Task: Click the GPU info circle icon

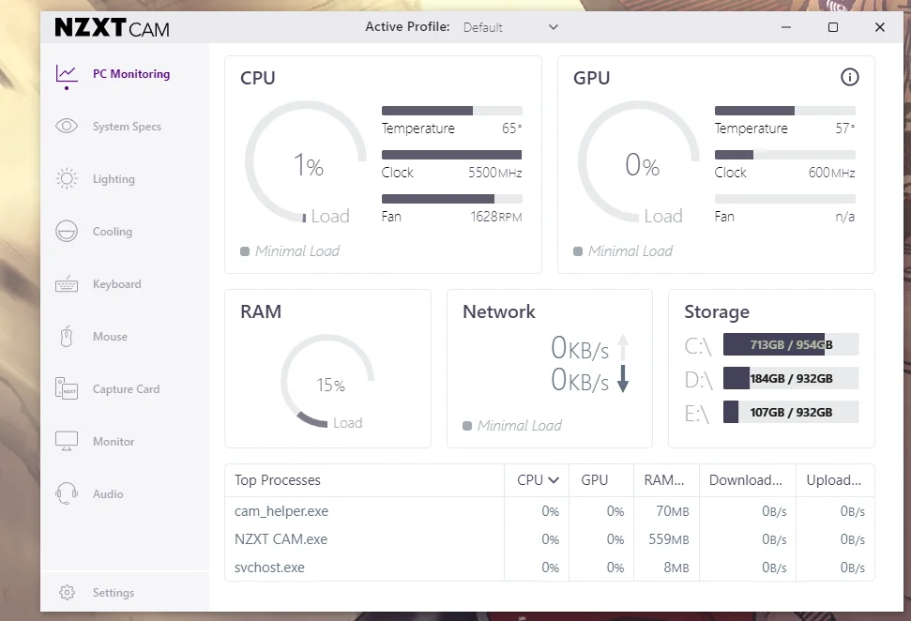Action: coord(850,77)
